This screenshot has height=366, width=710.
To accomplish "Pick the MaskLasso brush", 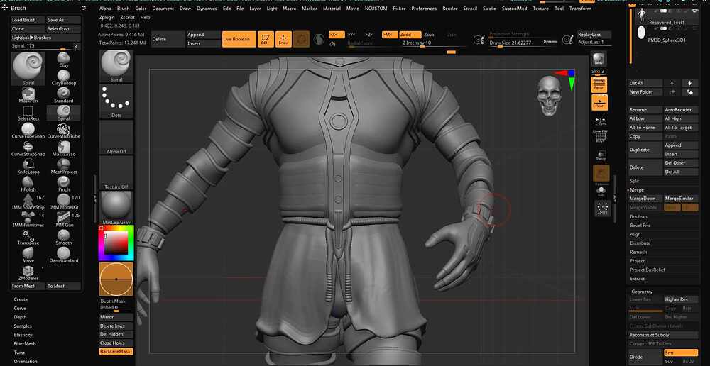I will point(63,149).
